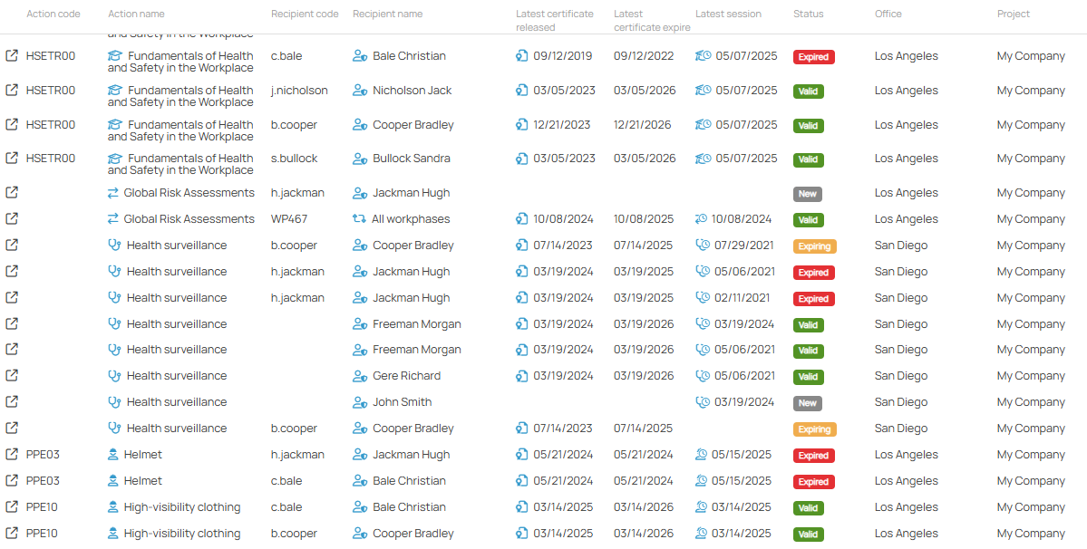The height and width of the screenshot is (549, 1087).
Task: Sort by Latest session column header
Action: pos(728,14)
